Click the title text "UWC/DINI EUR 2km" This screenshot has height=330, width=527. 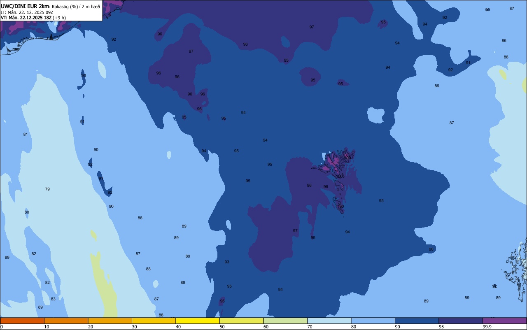[x=25, y=6]
